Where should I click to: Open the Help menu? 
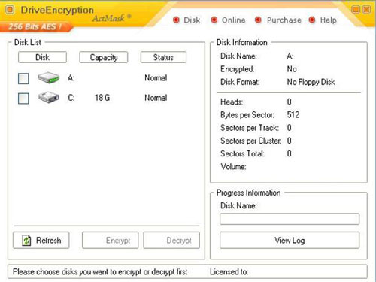point(329,20)
